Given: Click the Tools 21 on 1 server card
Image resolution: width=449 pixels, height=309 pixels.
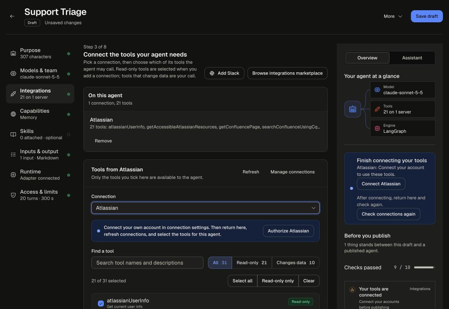Looking at the screenshot, I should [x=402, y=109].
